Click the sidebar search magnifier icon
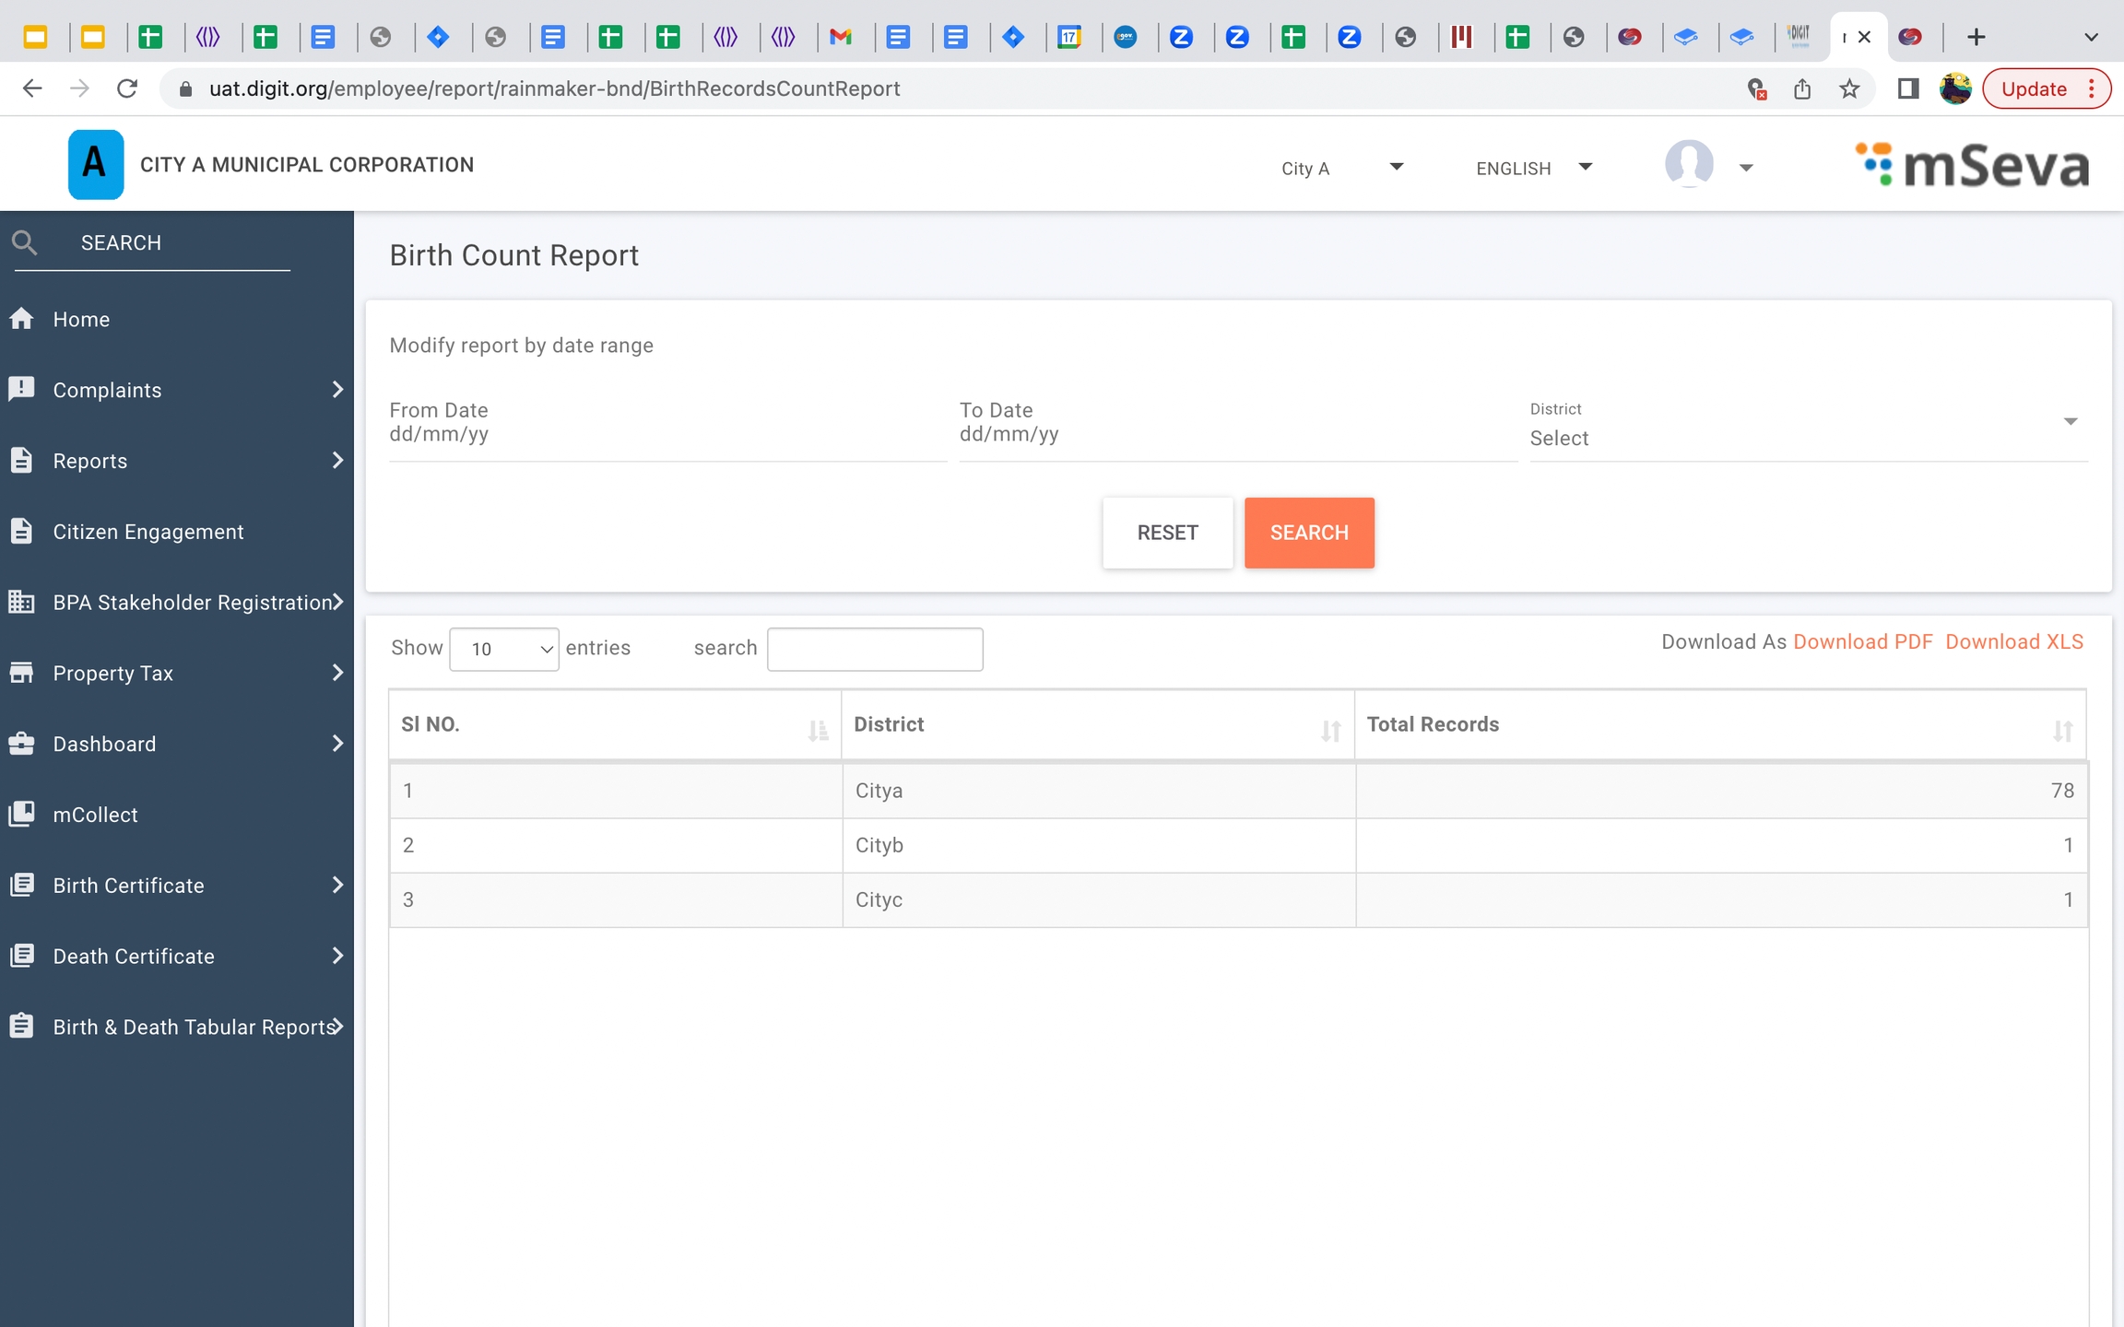This screenshot has height=1327, width=2124. (x=24, y=243)
